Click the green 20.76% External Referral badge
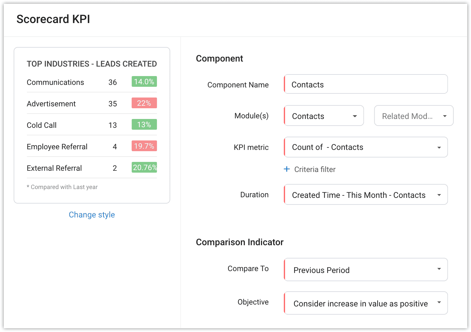 click(x=144, y=168)
